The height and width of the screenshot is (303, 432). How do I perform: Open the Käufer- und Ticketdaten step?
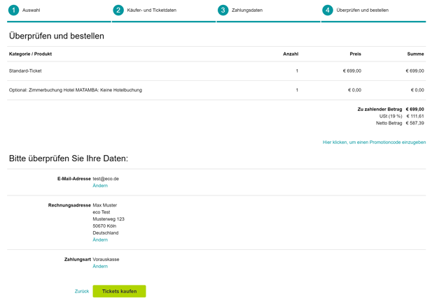153,10
